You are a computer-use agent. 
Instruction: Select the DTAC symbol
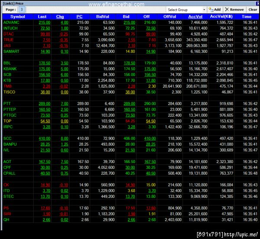[x=9, y=34]
